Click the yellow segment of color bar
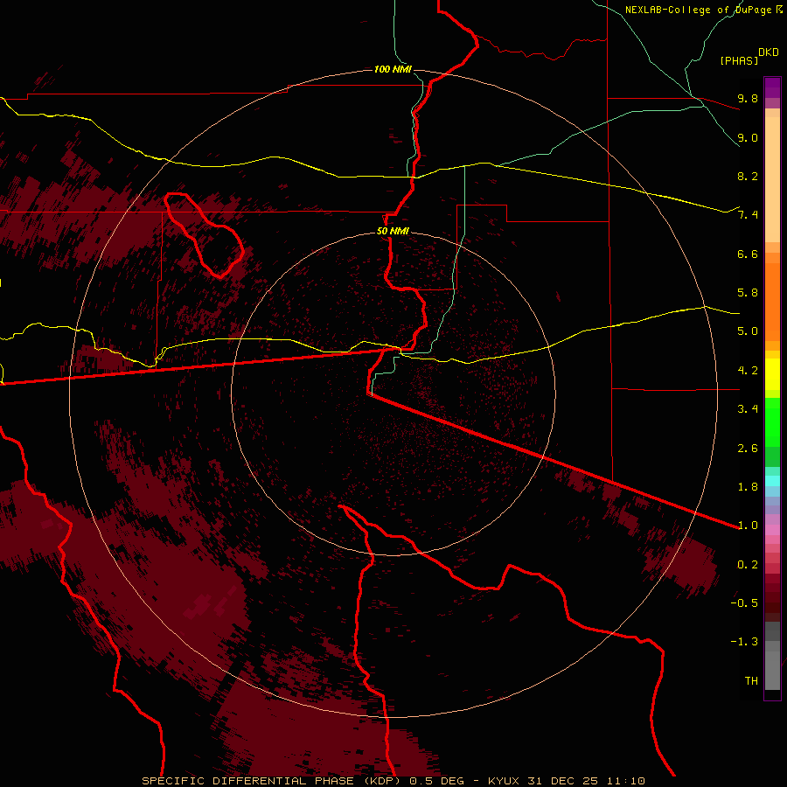Viewport: 787px width, 787px height. pyautogui.click(x=772, y=374)
